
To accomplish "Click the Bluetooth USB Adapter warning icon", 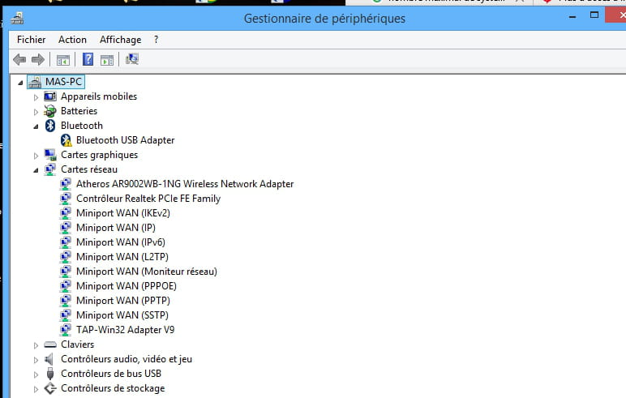I will [x=66, y=140].
